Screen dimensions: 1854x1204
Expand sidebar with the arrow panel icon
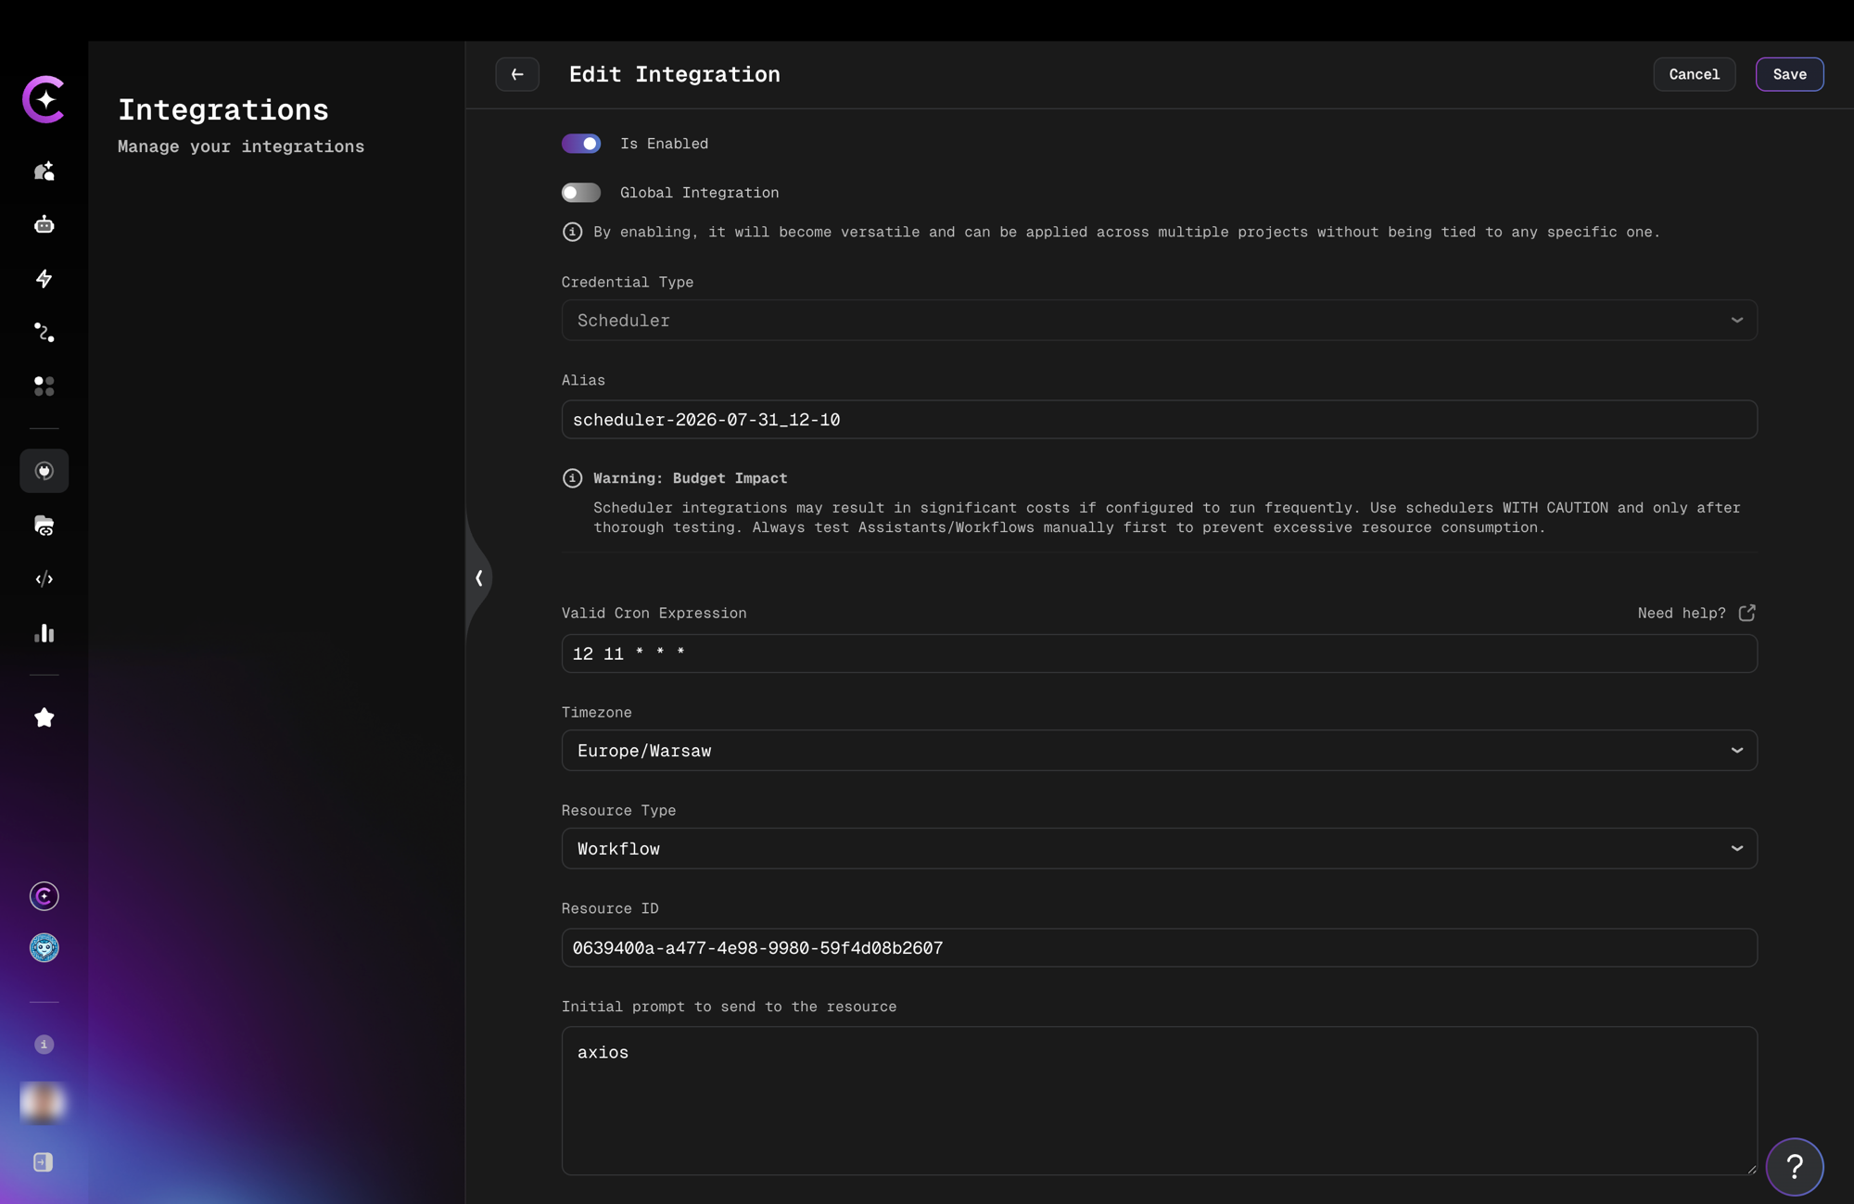pyautogui.click(x=44, y=1161)
